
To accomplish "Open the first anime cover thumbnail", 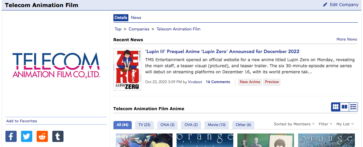I will (x=144, y=140).
